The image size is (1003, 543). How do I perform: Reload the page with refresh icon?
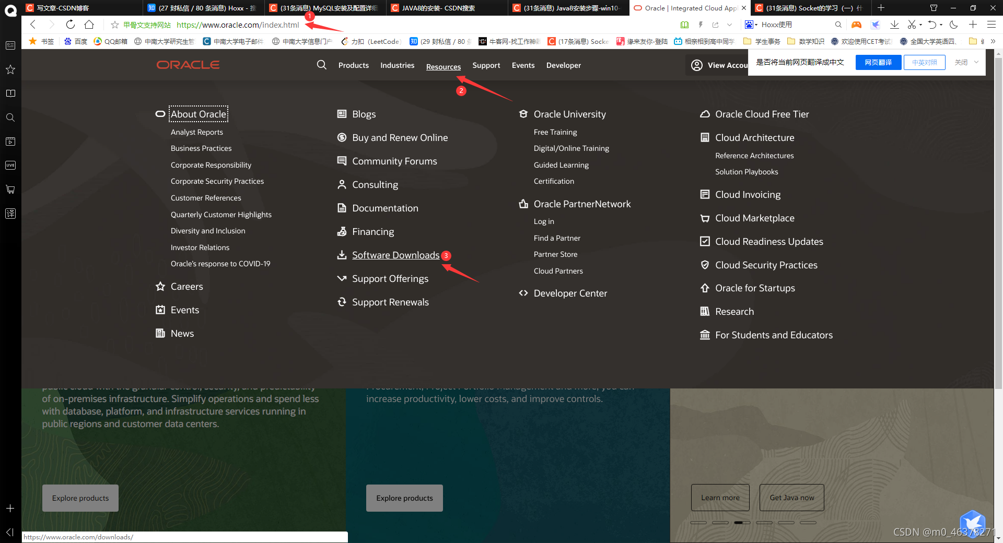click(71, 25)
